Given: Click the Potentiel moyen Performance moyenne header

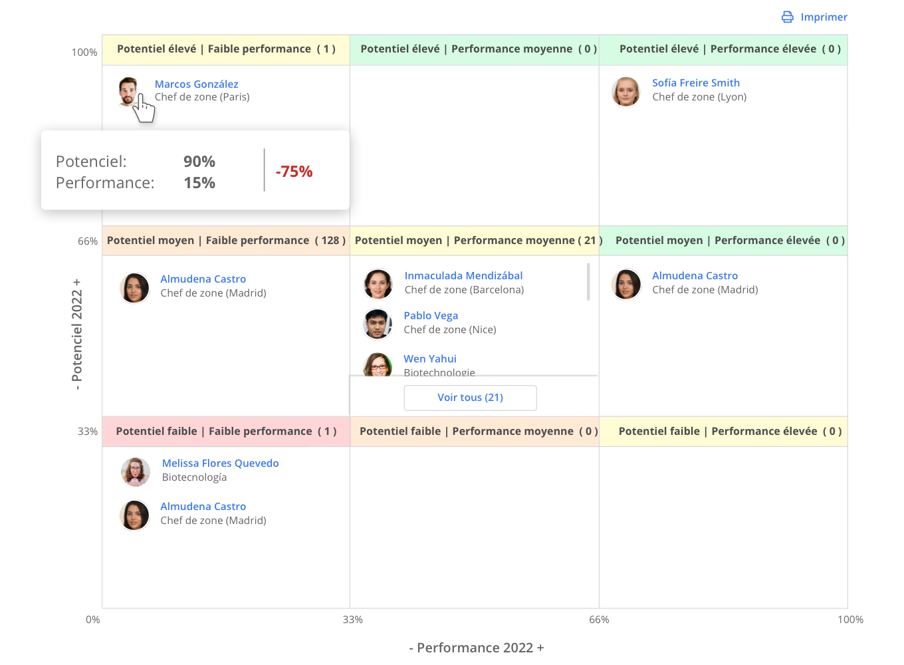Looking at the screenshot, I should click(x=475, y=240).
